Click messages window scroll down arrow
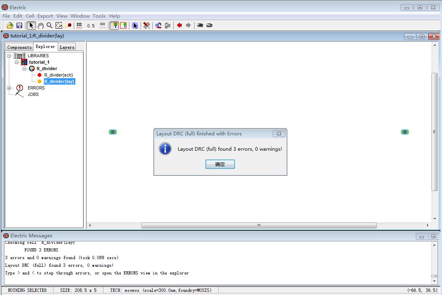Viewport: 442px width, 295px height. click(x=434, y=281)
